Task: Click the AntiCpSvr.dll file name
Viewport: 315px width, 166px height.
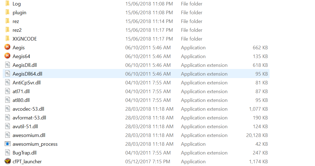Action: coord(27,83)
